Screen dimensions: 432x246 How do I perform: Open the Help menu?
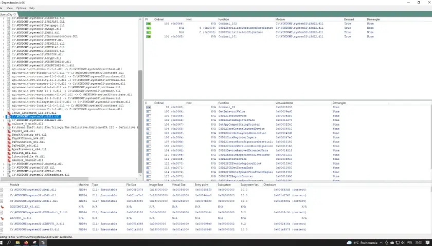pos(32,8)
